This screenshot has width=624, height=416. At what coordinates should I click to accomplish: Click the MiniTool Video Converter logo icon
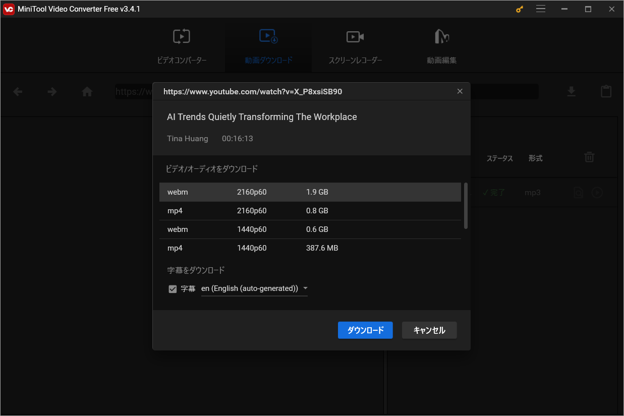(x=9, y=9)
